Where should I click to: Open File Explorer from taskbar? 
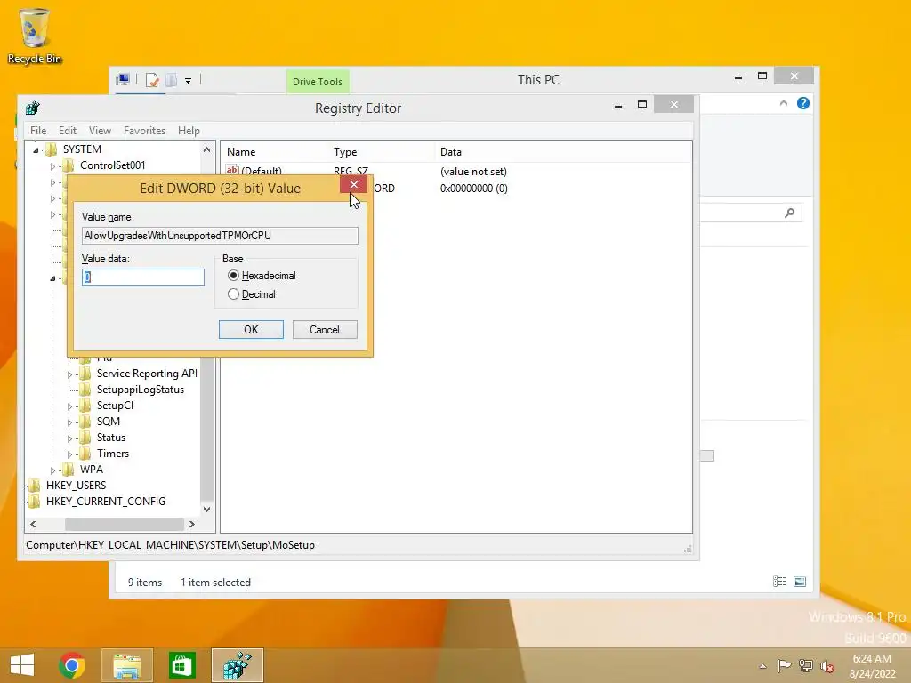tap(126, 665)
